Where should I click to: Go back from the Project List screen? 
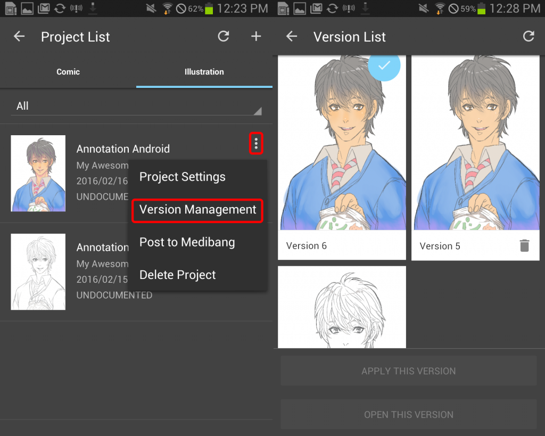tap(19, 36)
